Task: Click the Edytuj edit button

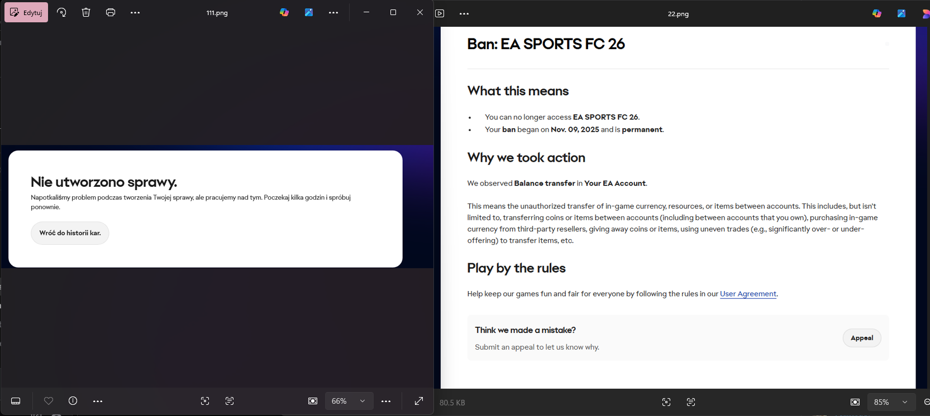Action: click(26, 12)
